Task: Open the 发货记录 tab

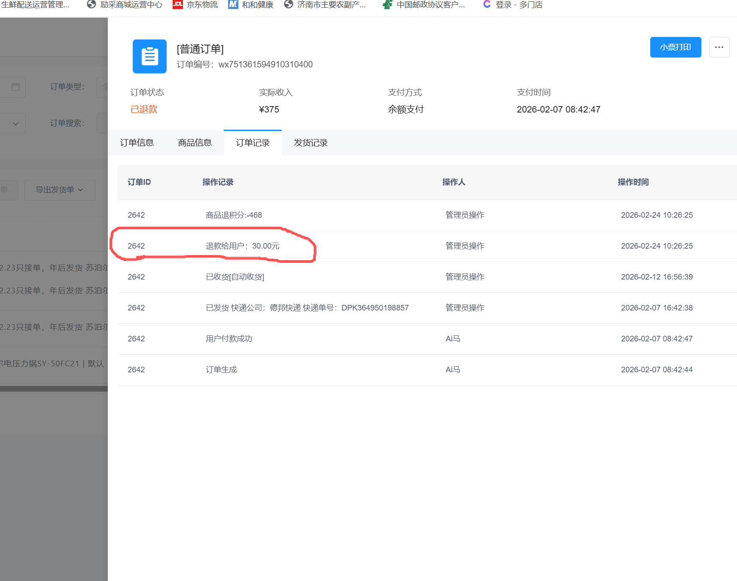Action: point(311,143)
